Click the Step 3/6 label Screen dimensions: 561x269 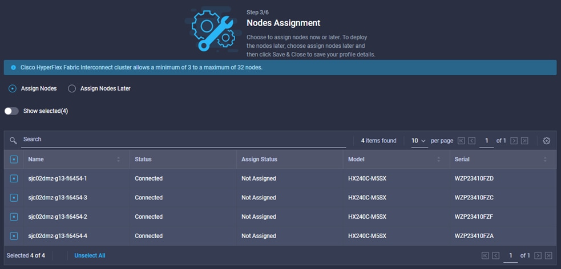pyautogui.click(x=258, y=13)
